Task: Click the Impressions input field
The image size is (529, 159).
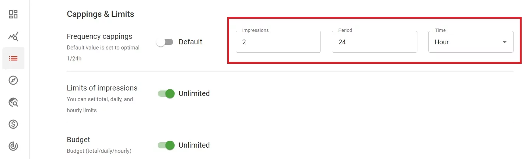Action: [278, 42]
